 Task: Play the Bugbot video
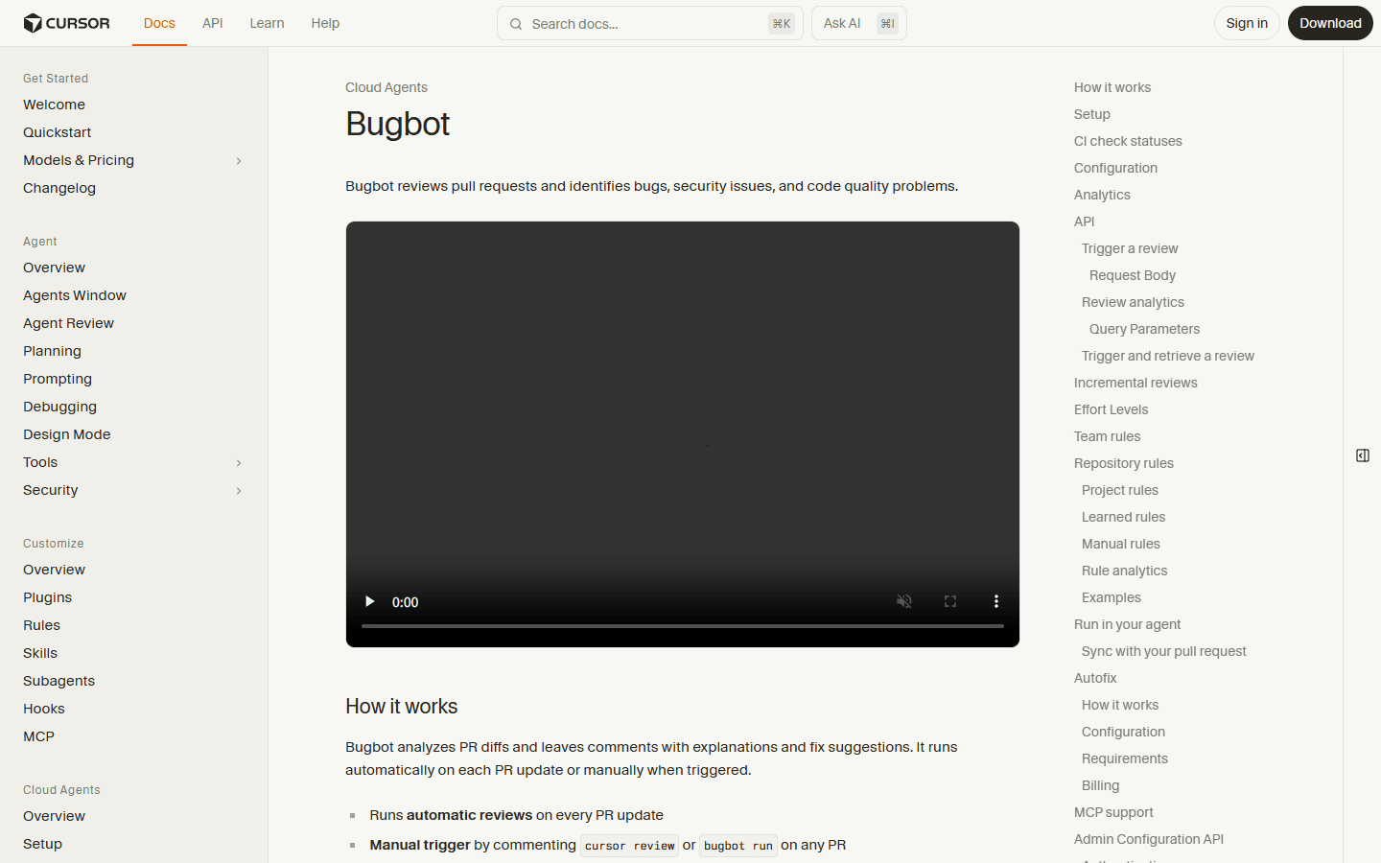point(369,601)
